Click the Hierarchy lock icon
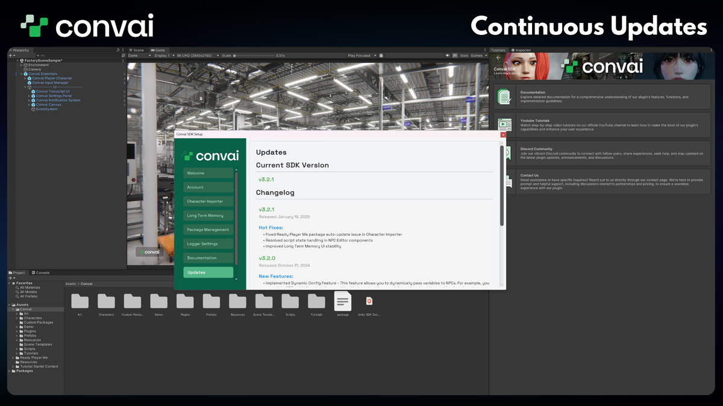Screen dimensions: 723x406 [118, 51]
